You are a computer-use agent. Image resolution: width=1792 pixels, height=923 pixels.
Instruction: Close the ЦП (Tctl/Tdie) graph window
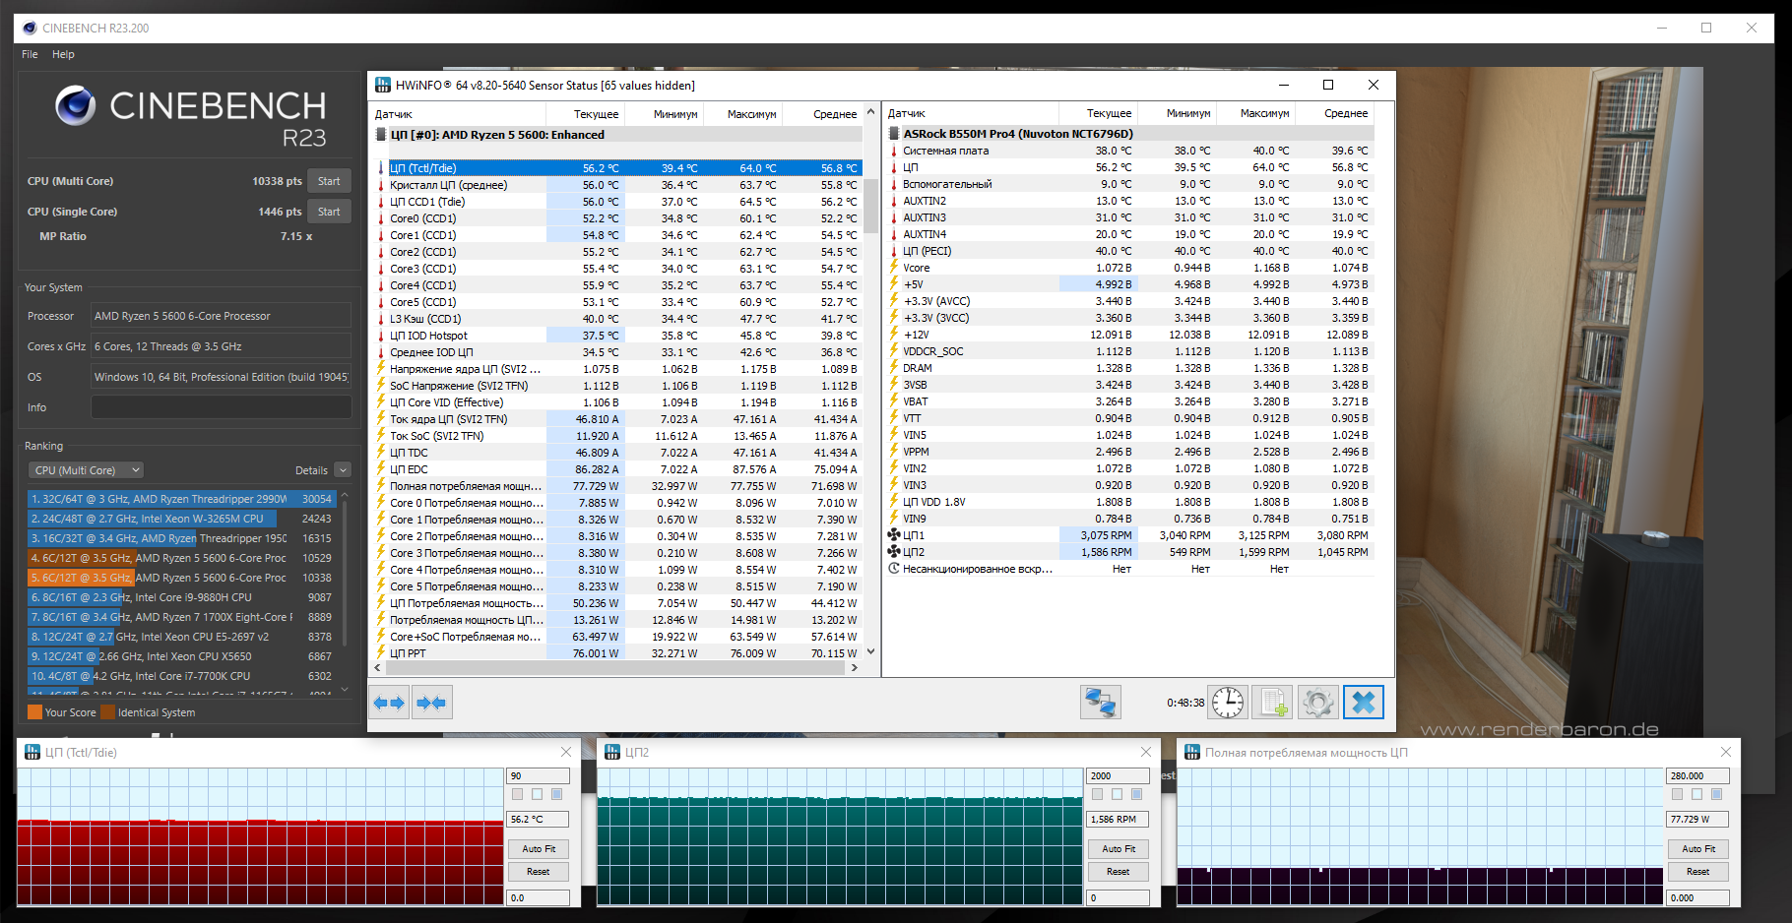click(565, 752)
